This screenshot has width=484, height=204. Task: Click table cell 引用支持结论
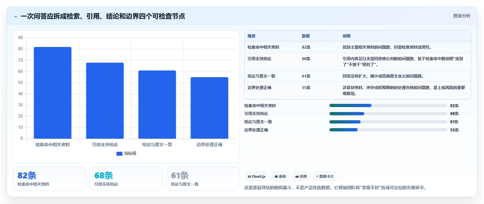click(259, 58)
